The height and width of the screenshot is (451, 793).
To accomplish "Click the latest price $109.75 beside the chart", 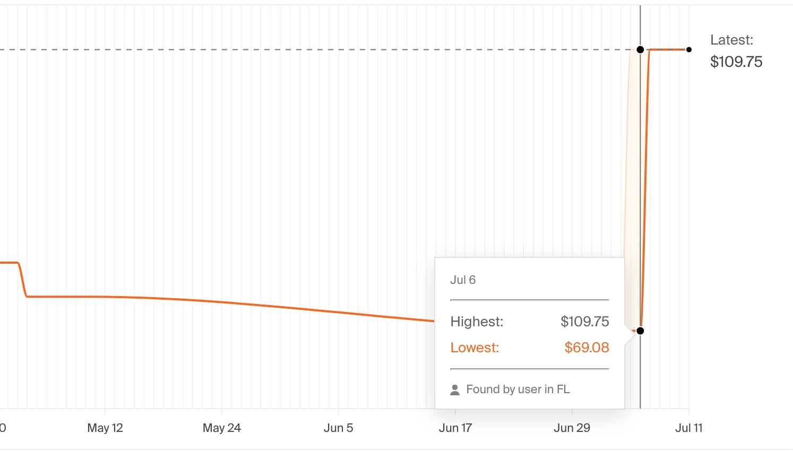I will tap(736, 62).
